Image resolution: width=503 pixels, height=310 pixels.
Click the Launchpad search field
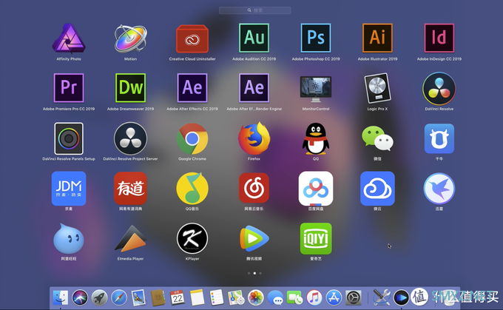pos(255,10)
